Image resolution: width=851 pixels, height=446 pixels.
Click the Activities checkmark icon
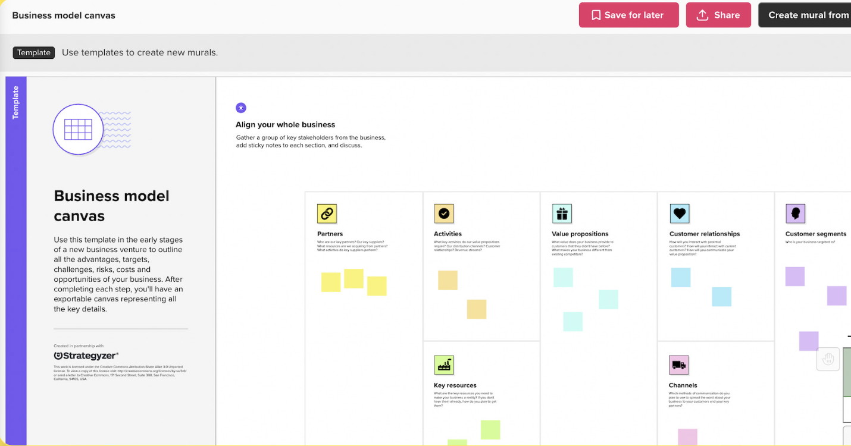443,213
